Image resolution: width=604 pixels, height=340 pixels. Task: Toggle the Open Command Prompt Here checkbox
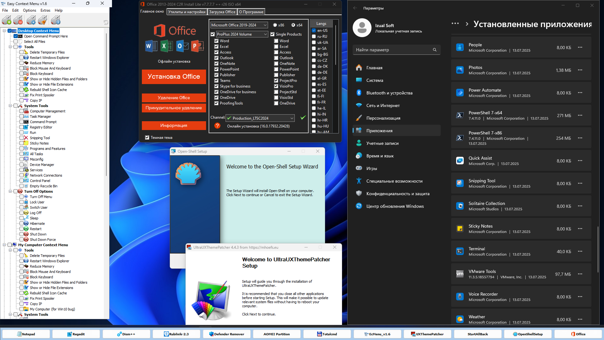[x=15, y=36]
